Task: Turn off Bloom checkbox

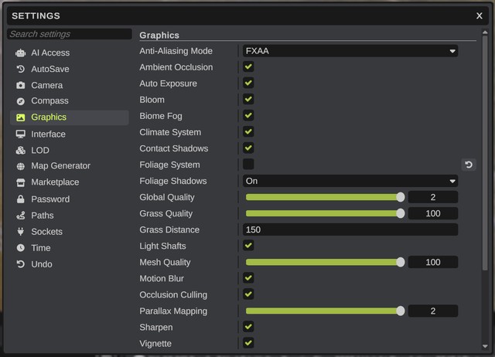Action: click(248, 99)
